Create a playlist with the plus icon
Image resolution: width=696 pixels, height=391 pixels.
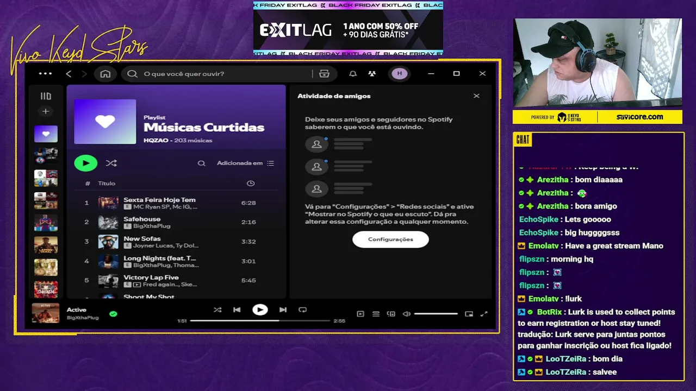tap(46, 111)
